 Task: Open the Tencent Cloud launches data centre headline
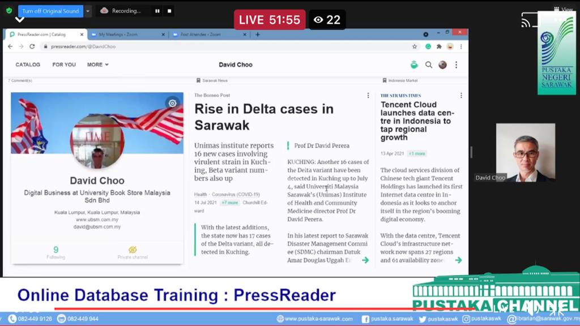[x=417, y=121]
